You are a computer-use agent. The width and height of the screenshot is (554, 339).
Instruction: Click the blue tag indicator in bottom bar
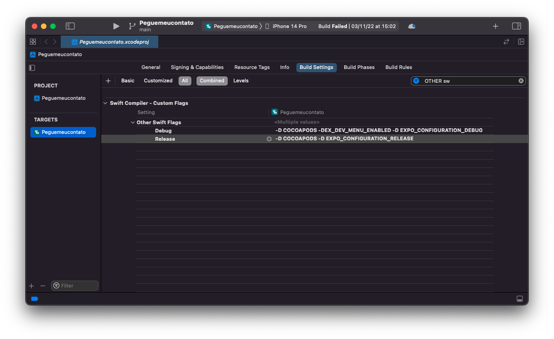tap(35, 299)
